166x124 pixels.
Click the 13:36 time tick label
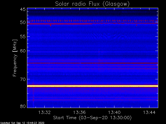pos(79,112)
